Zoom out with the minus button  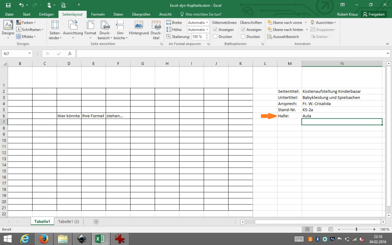tap(339, 229)
